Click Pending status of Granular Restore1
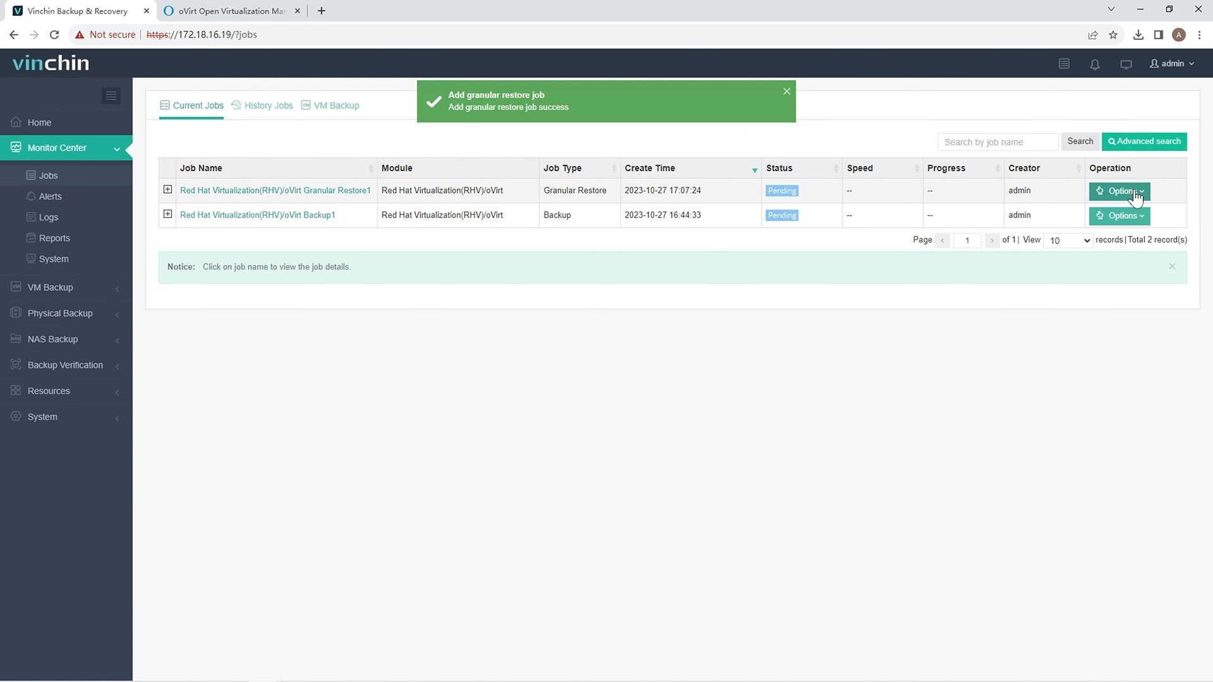1213x682 pixels. point(782,191)
